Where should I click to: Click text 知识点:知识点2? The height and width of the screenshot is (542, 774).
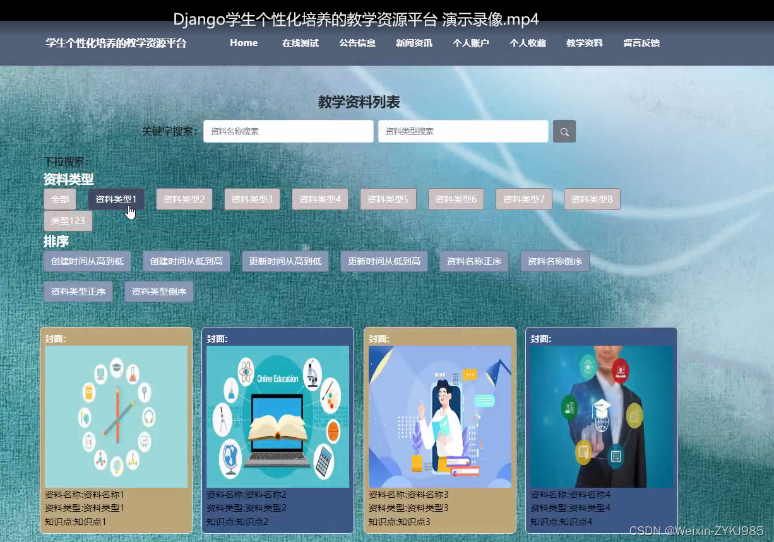tap(237, 522)
